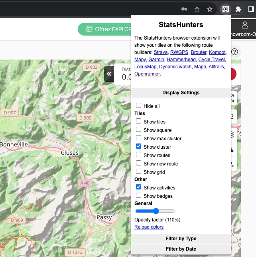Click the D 1212 road marker

(x=75, y=252)
